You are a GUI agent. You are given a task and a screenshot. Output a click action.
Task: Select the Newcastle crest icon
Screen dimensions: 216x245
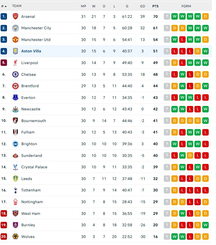[x=15, y=109]
